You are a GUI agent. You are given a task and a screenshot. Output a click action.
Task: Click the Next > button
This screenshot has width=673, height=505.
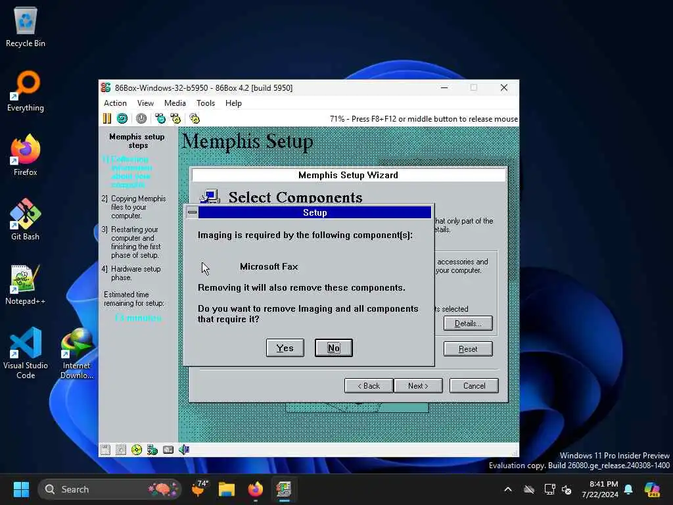click(418, 385)
